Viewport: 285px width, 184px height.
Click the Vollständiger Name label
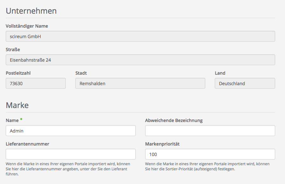(27, 26)
